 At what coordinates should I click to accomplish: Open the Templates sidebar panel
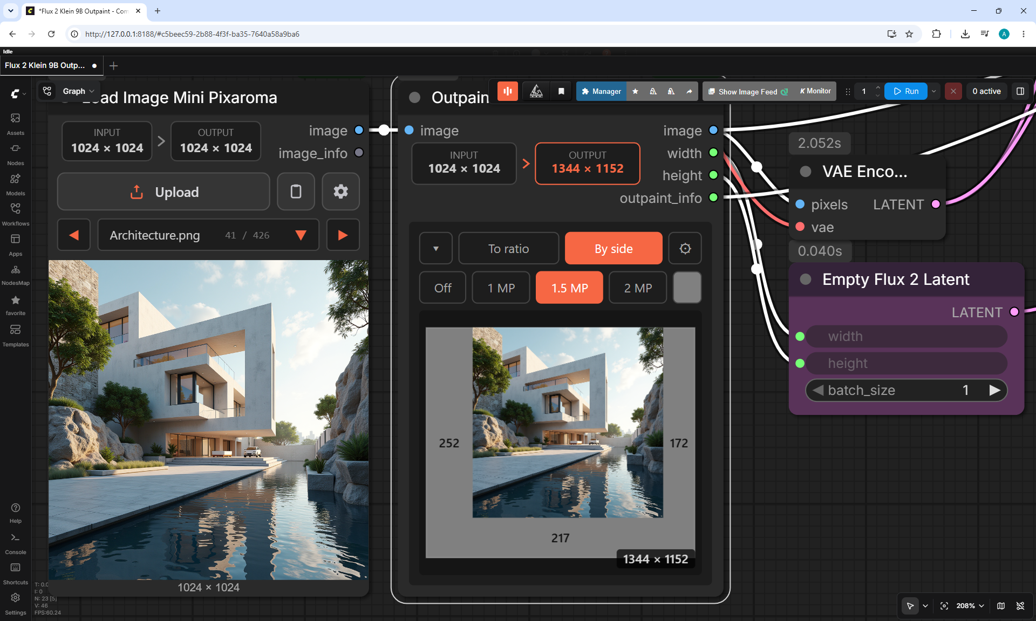pos(15,336)
